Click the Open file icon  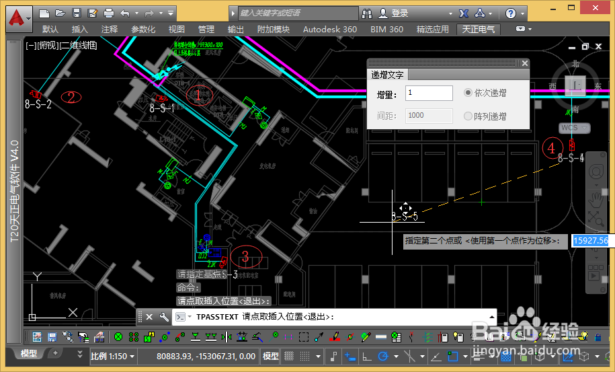pos(60,13)
